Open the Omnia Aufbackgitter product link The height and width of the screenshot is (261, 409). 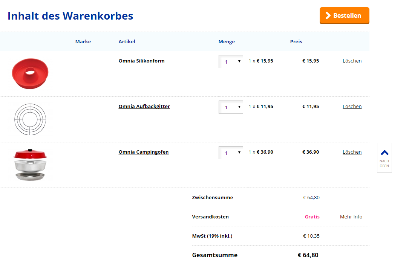point(144,106)
